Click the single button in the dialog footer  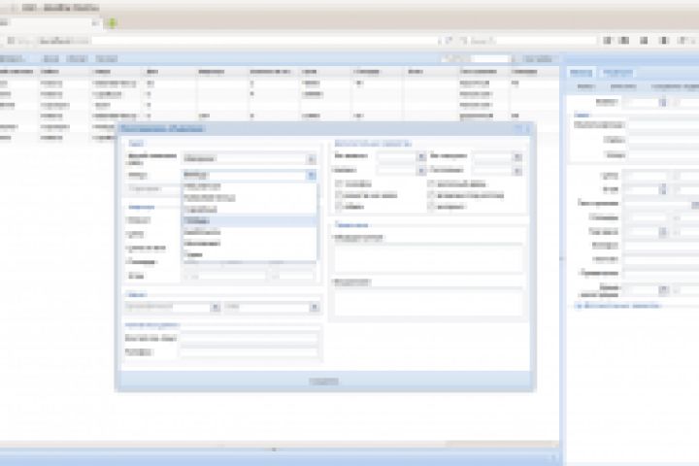coord(323,382)
